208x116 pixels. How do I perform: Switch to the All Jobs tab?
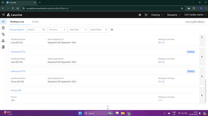[35, 22]
